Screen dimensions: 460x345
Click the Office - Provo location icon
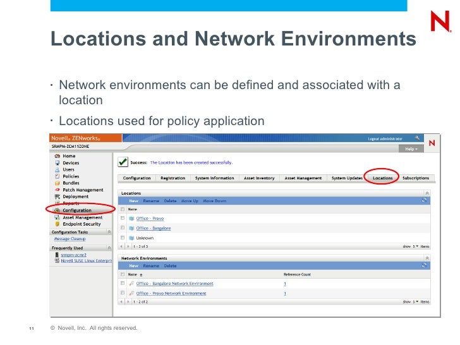131,219
